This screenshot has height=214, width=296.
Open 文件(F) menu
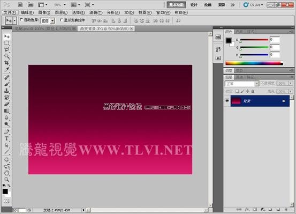tap(10, 13)
